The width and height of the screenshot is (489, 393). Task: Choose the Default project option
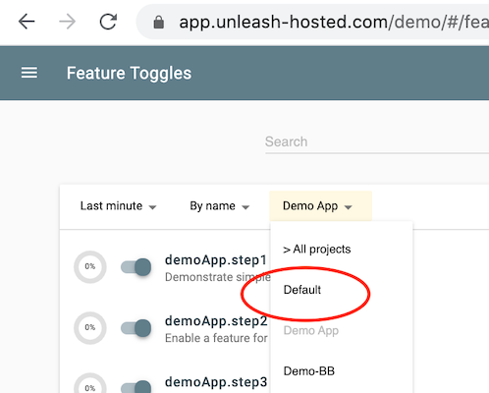[x=302, y=290]
